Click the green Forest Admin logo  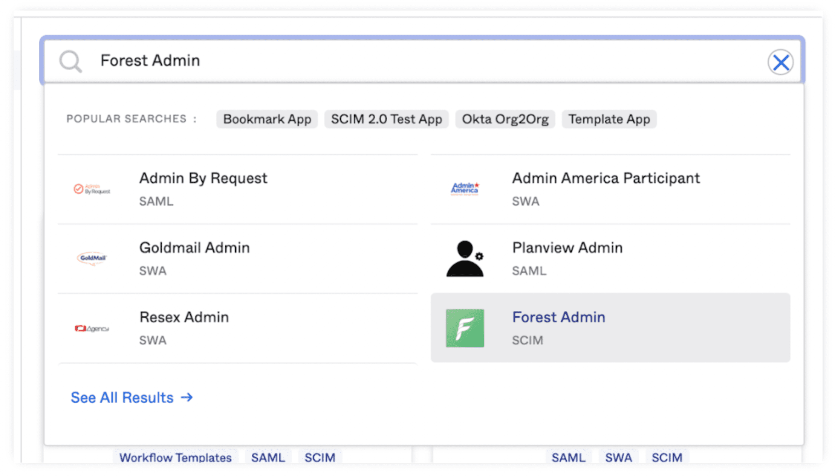pos(465,328)
